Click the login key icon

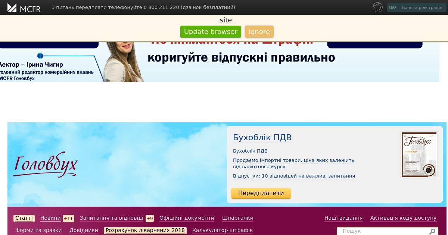pyautogui.click(x=392, y=7)
